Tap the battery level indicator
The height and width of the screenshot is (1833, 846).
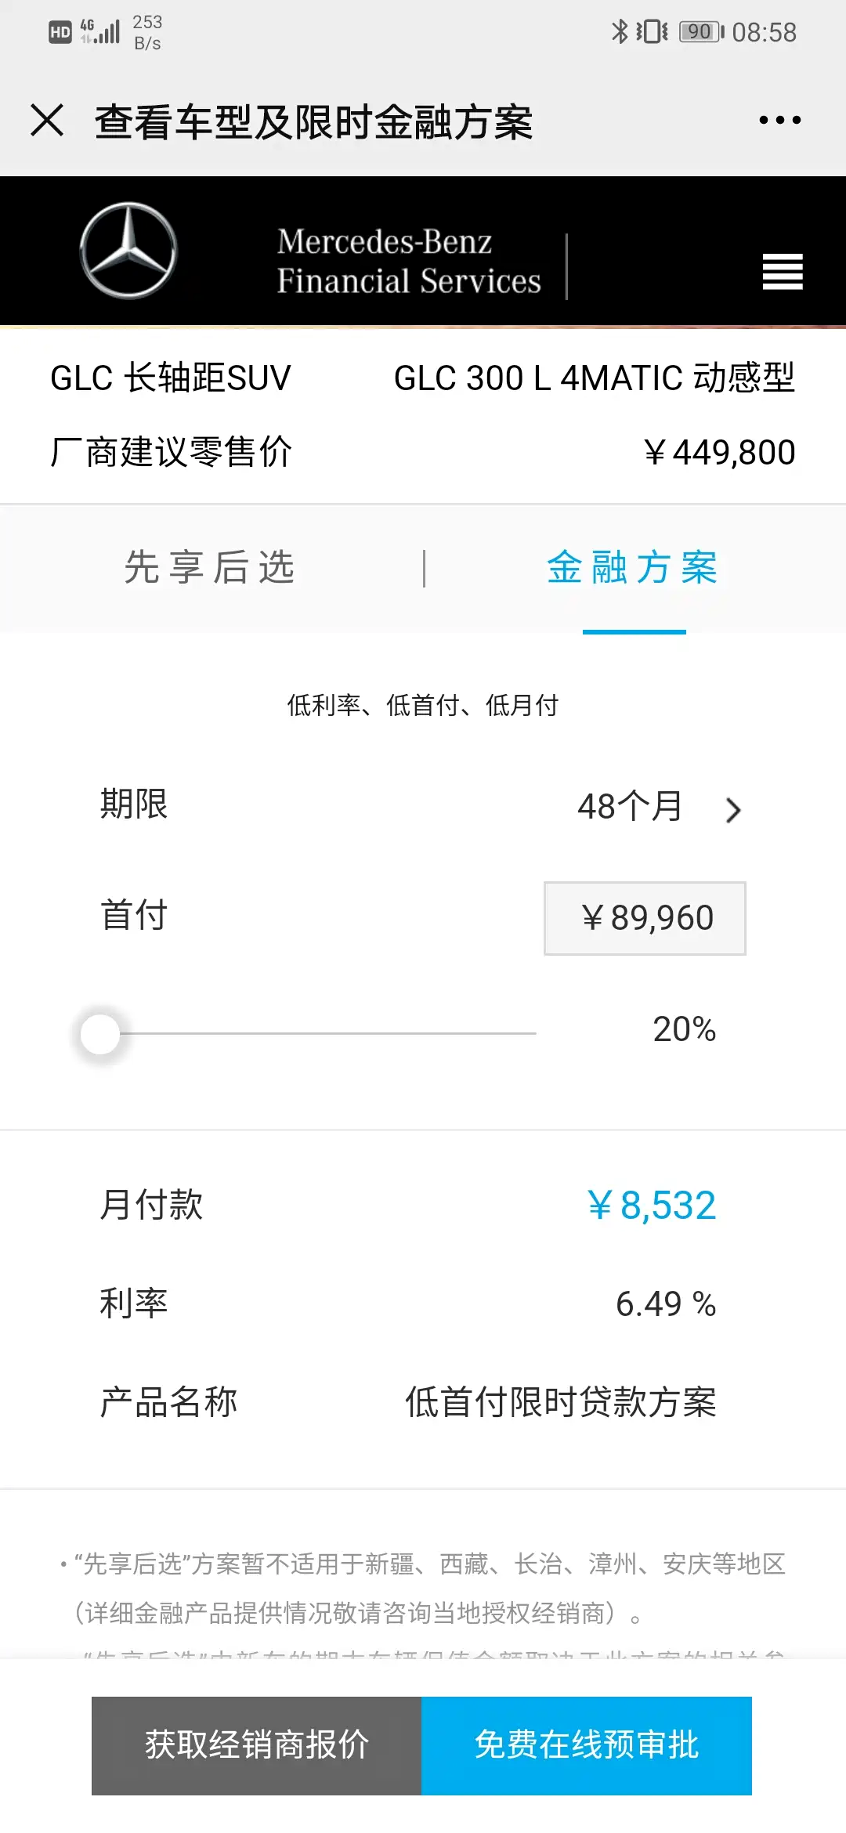click(701, 32)
